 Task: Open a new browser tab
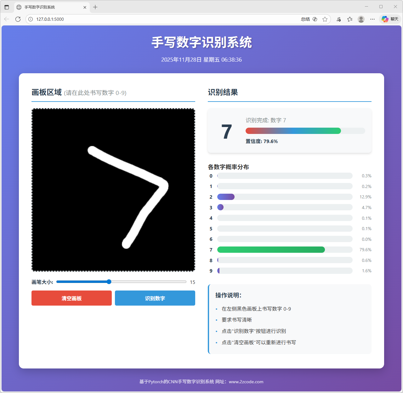95,7
